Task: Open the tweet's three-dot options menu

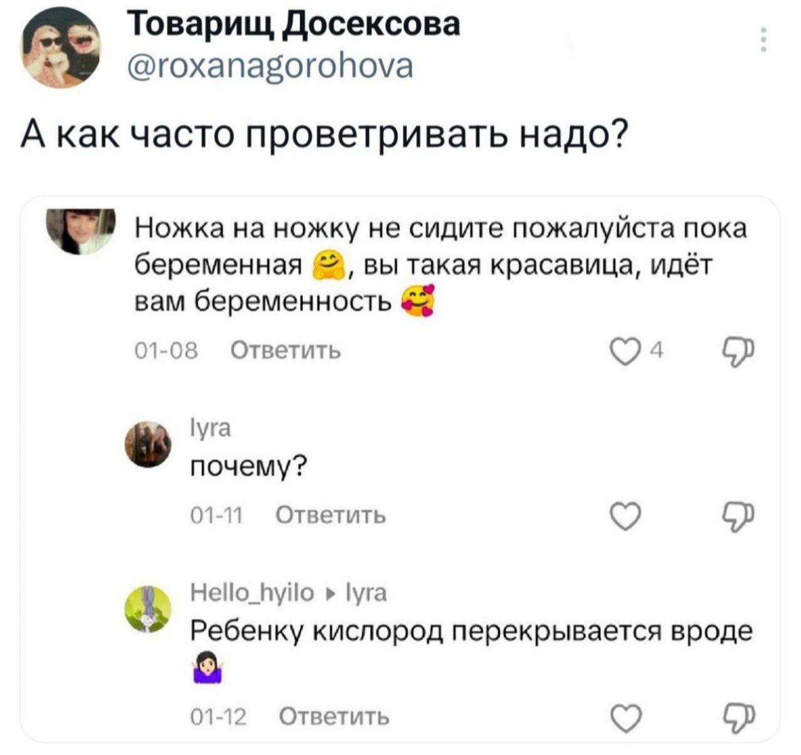Action: 763,40
